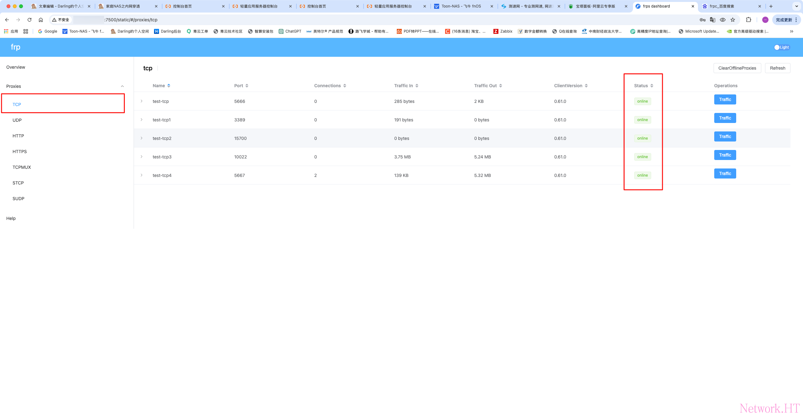Expand the test-tcp4 row details
The width and height of the screenshot is (803, 416).
coord(141,175)
